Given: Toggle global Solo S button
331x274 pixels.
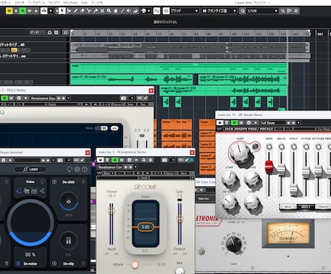Looking at the screenshot, I should (16, 11).
